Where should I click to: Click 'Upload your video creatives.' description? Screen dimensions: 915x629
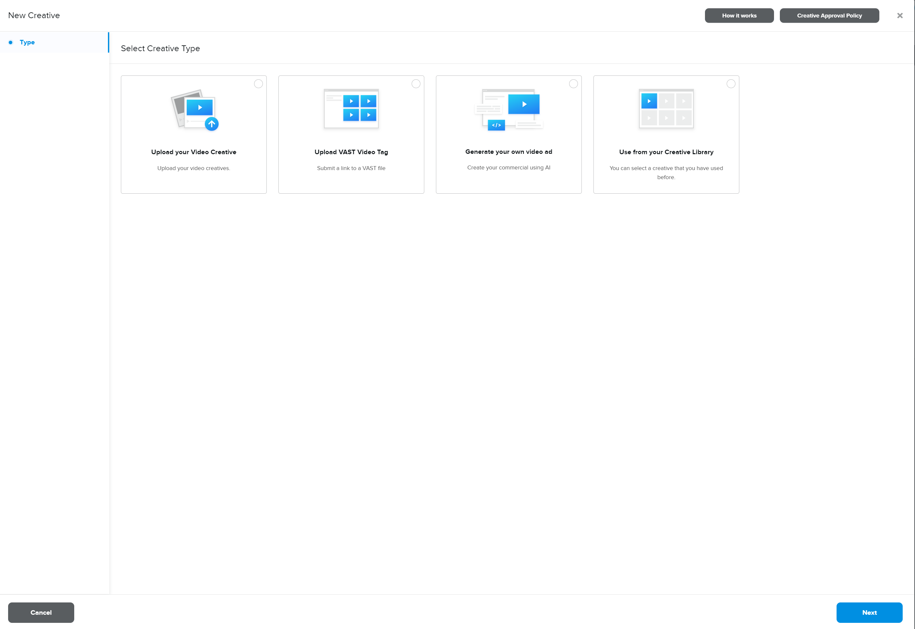pyautogui.click(x=194, y=168)
